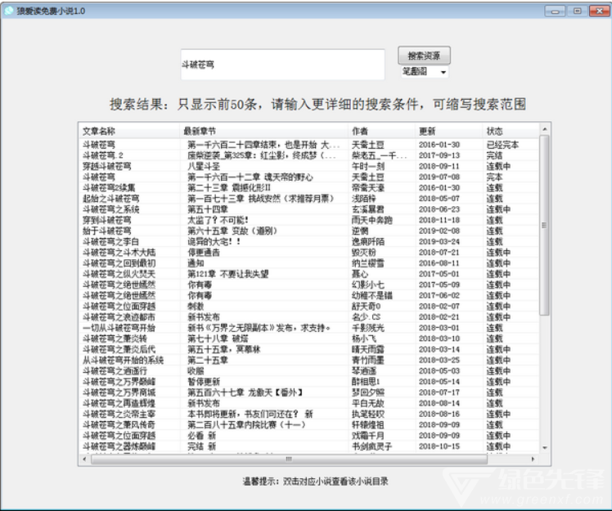Viewport: 612px width, 511px height.
Task: Click the update date 2019-03-24
Action: [439, 241]
